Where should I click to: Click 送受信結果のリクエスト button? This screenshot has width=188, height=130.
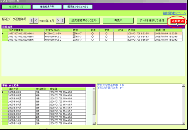pos(85,21)
